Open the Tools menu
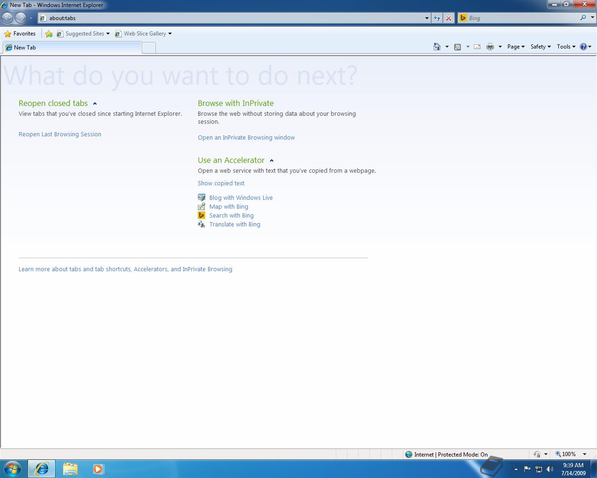 (566, 47)
